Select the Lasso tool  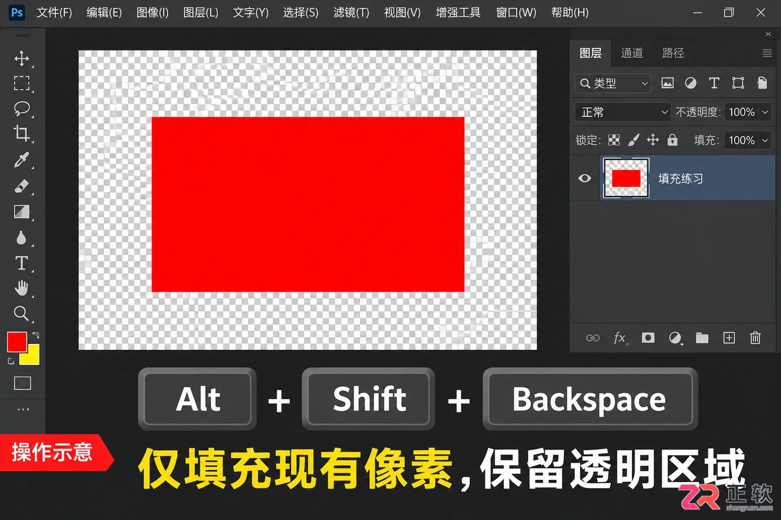(x=22, y=108)
